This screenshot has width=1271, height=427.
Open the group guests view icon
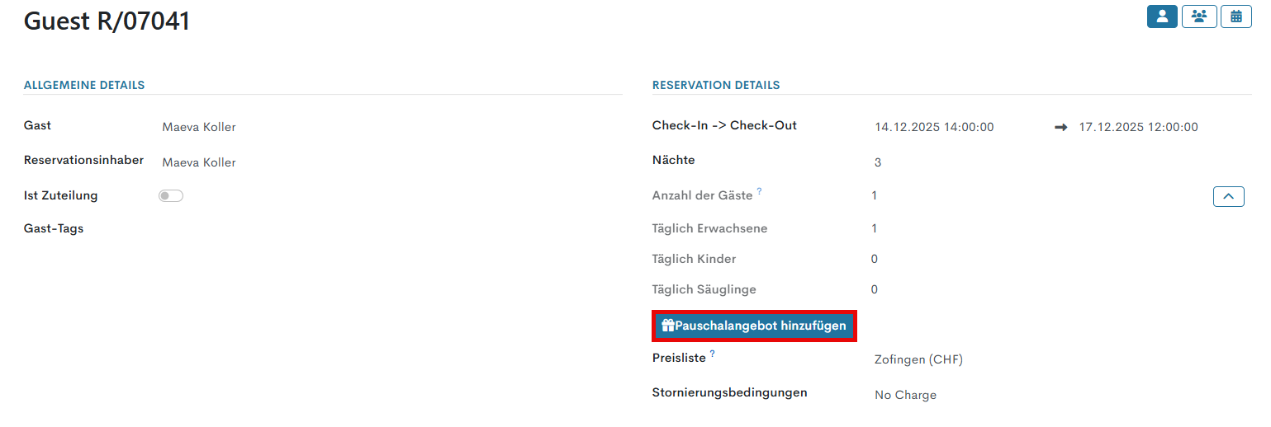[1199, 16]
